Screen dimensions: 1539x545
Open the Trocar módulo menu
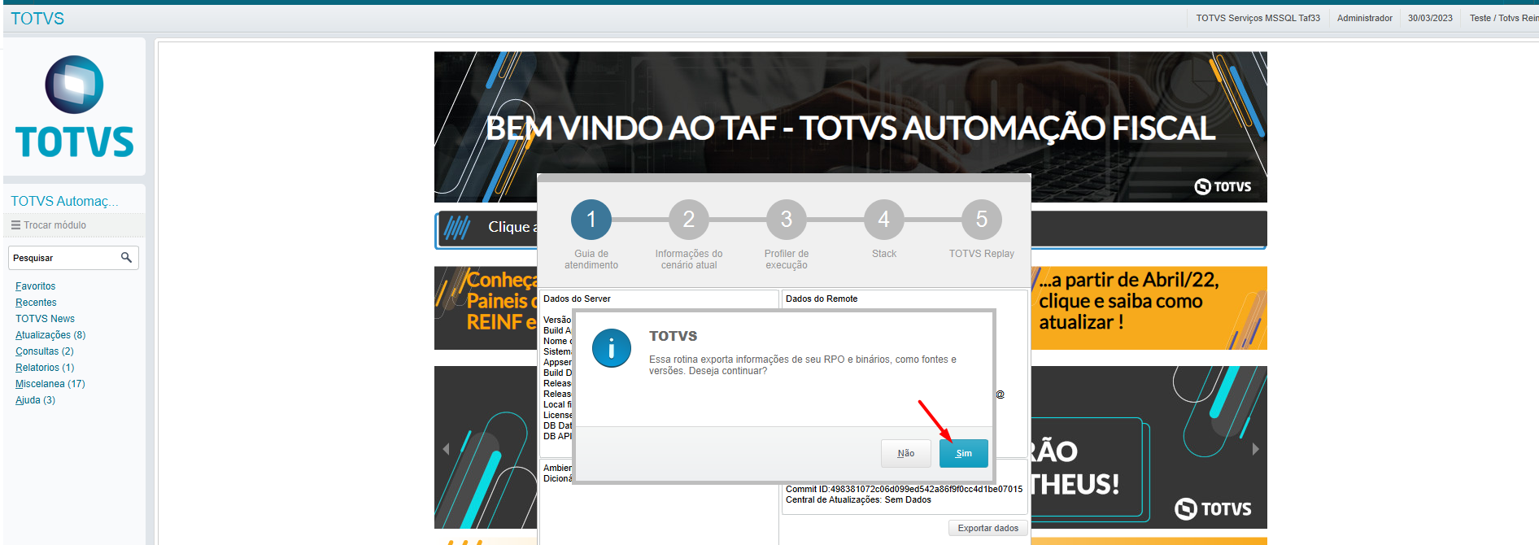click(x=49, y=225)
